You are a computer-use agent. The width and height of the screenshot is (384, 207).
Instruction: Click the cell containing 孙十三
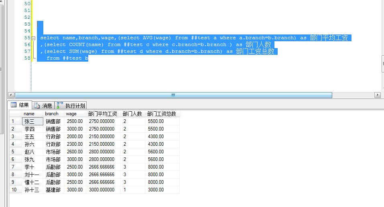pyautogui.click(x=33, y=190)
